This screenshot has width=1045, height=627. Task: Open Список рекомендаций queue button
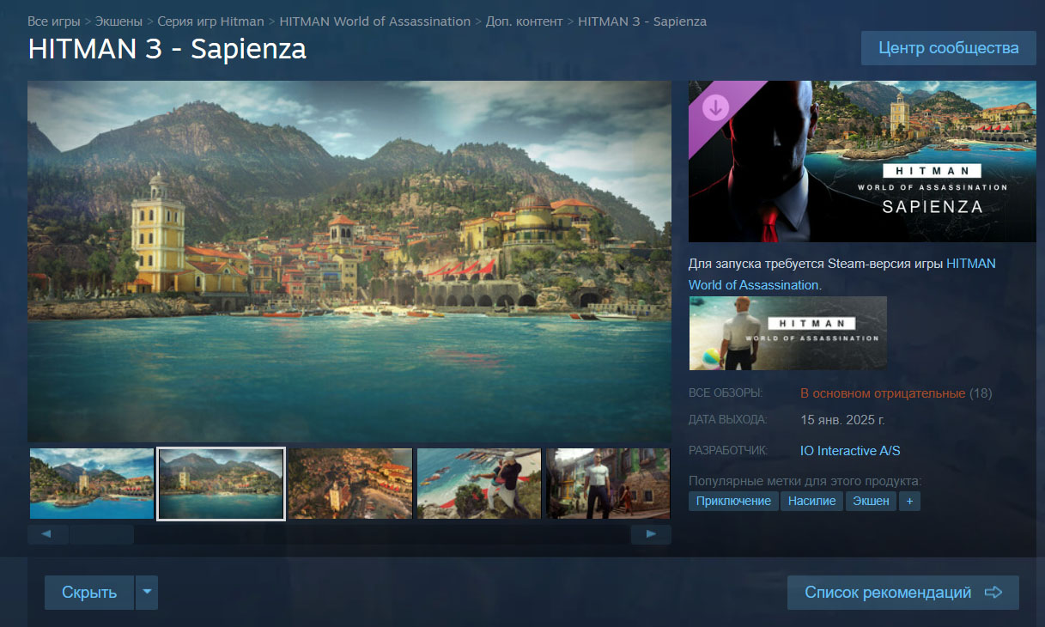902,593
